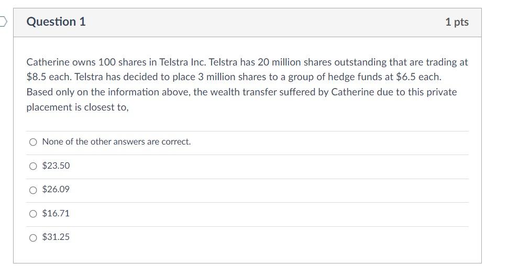
Task: Choose the $26.09 radio button
Action: click(34, 190)
